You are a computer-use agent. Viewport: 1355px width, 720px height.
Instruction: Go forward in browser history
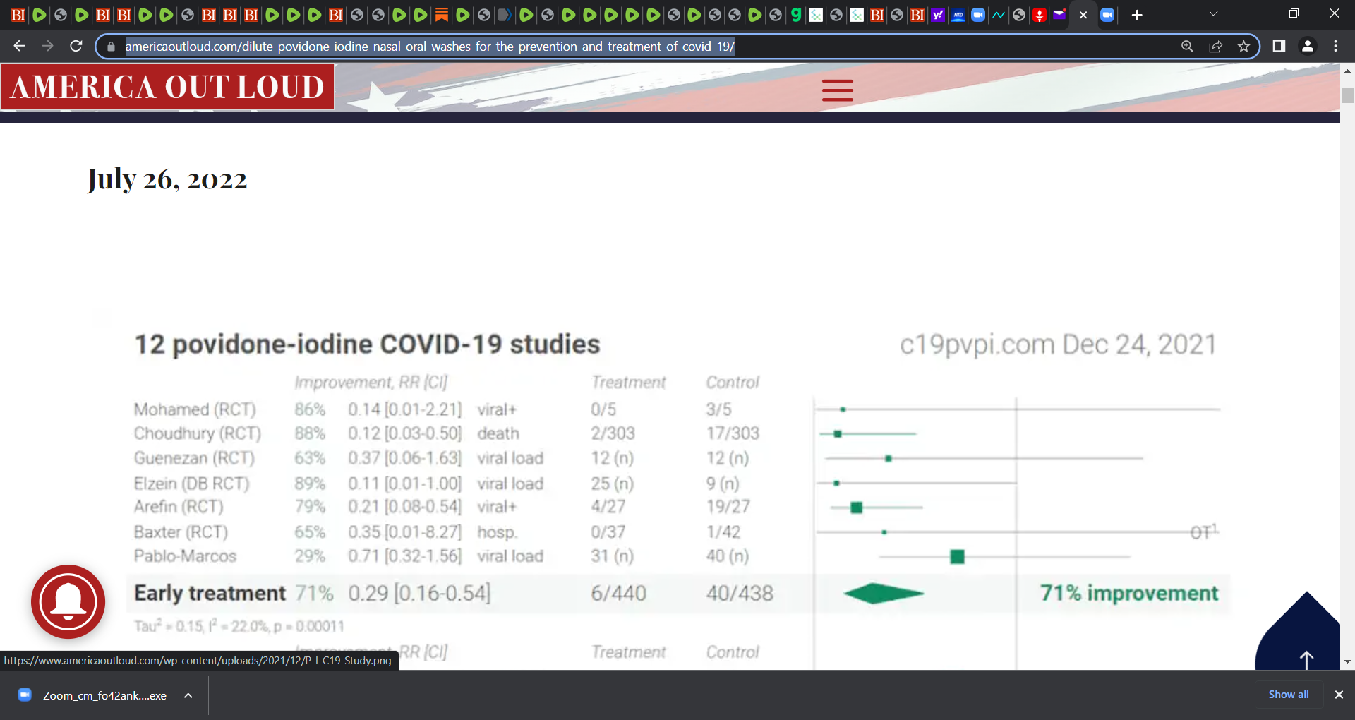point(47,46)
